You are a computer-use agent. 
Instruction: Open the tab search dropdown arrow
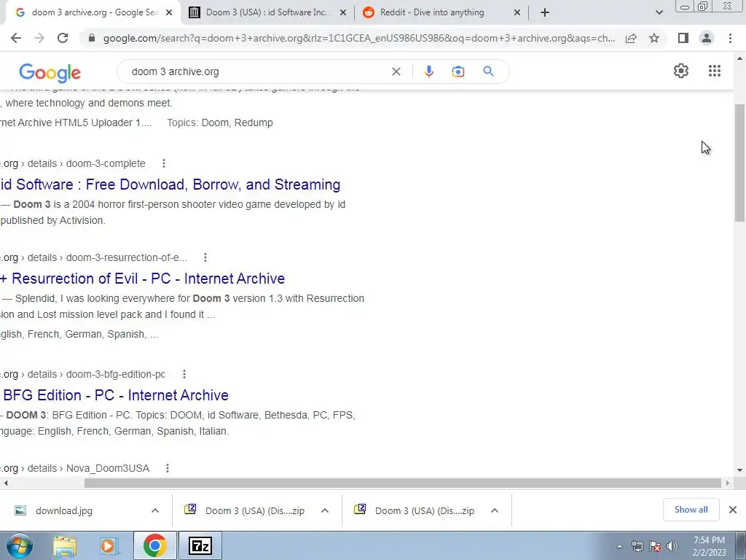(x=659, y=13)
